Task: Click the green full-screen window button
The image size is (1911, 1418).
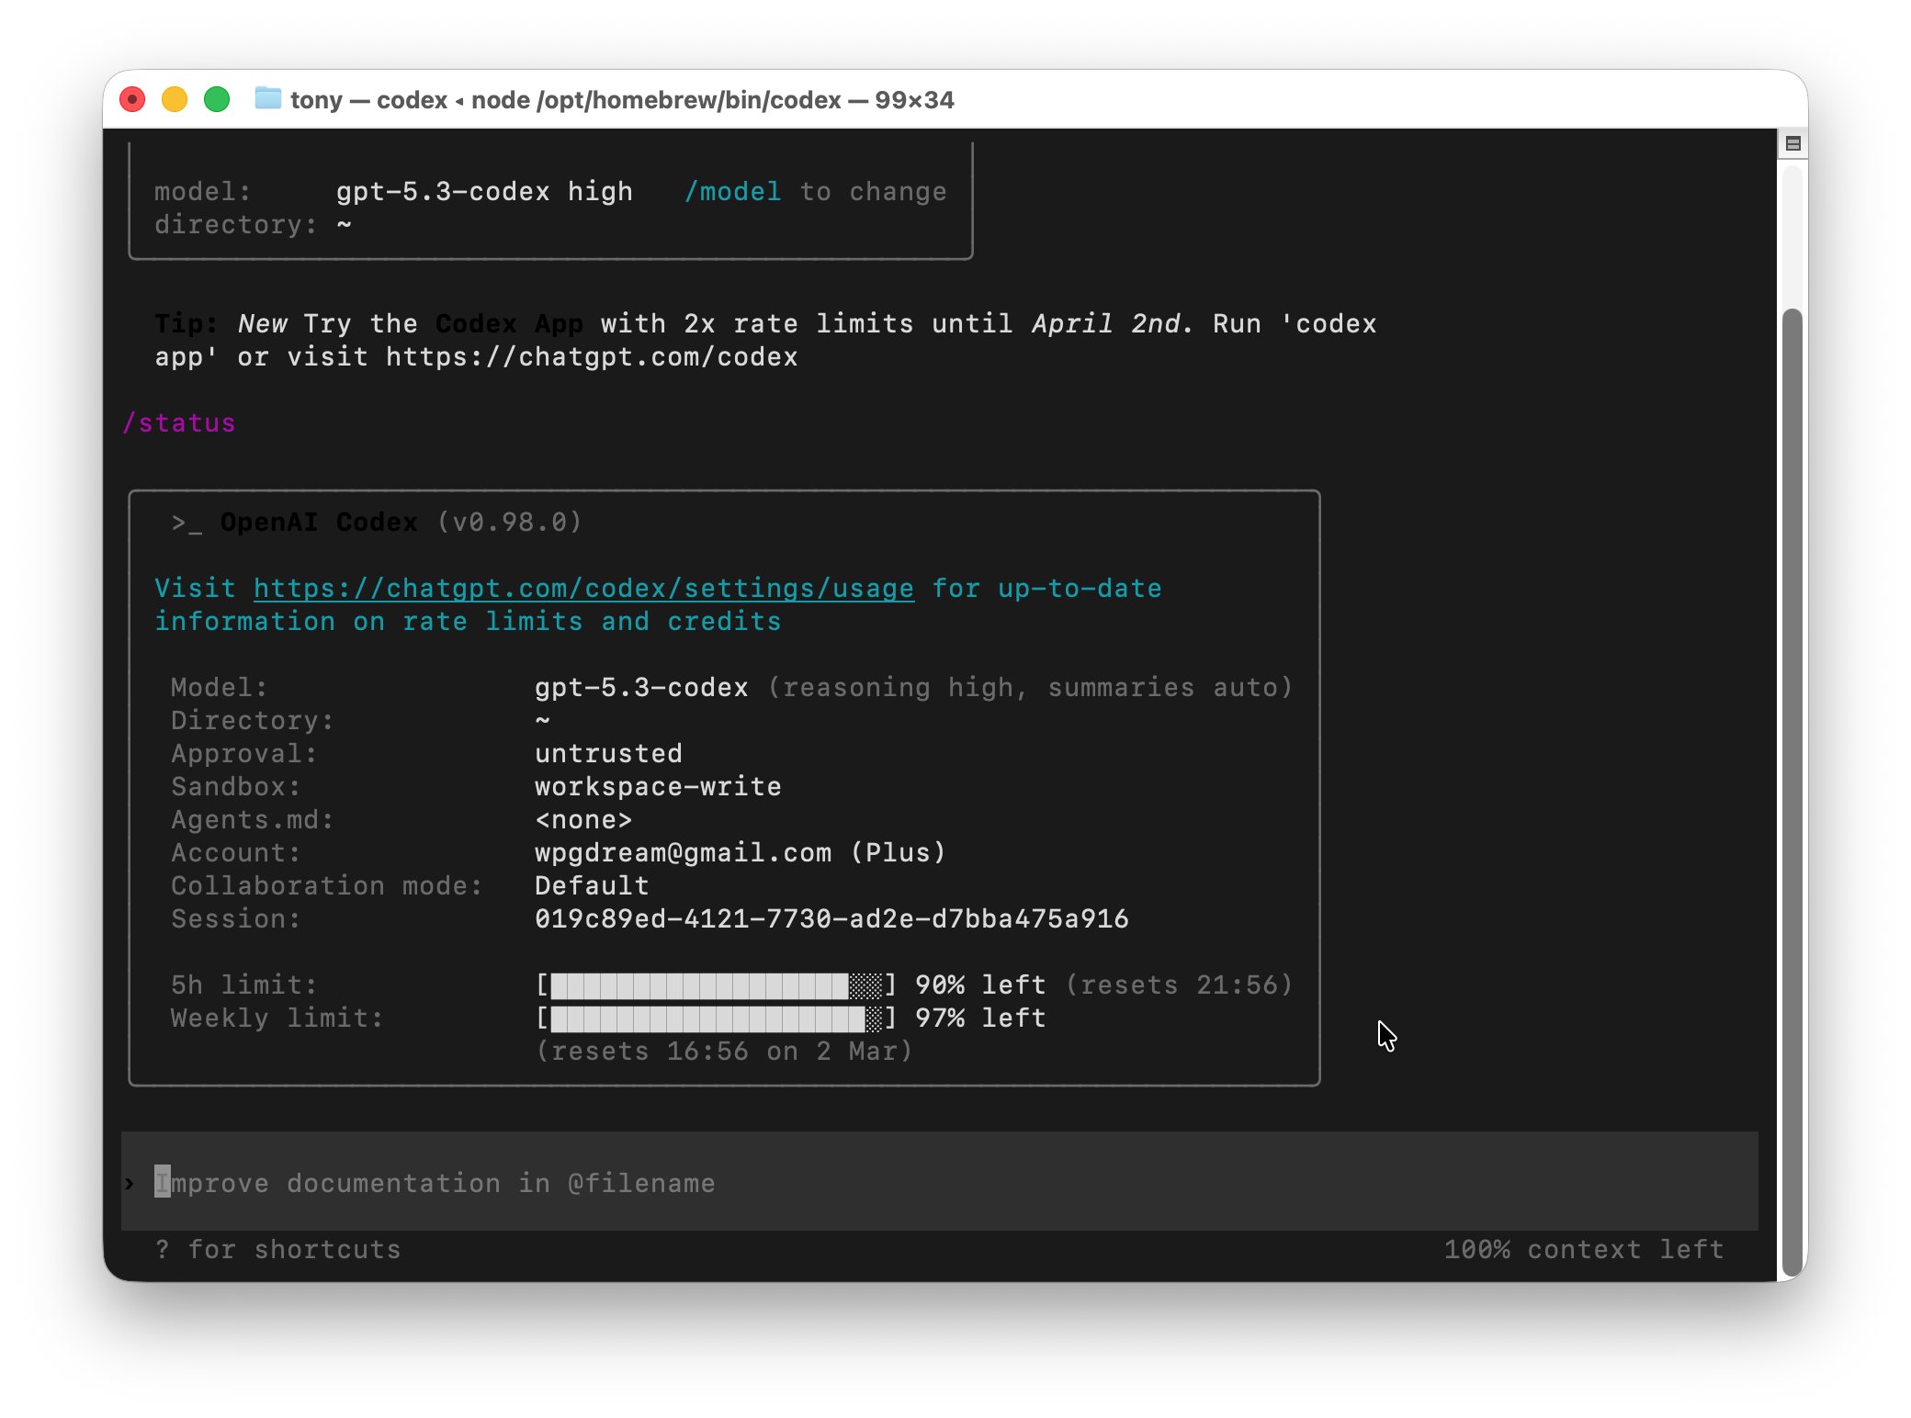Action: (217, 99)
